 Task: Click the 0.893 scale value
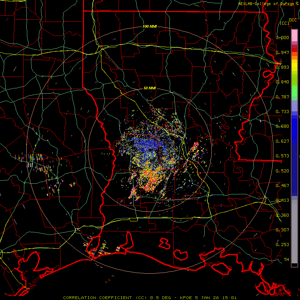[282, 67]
